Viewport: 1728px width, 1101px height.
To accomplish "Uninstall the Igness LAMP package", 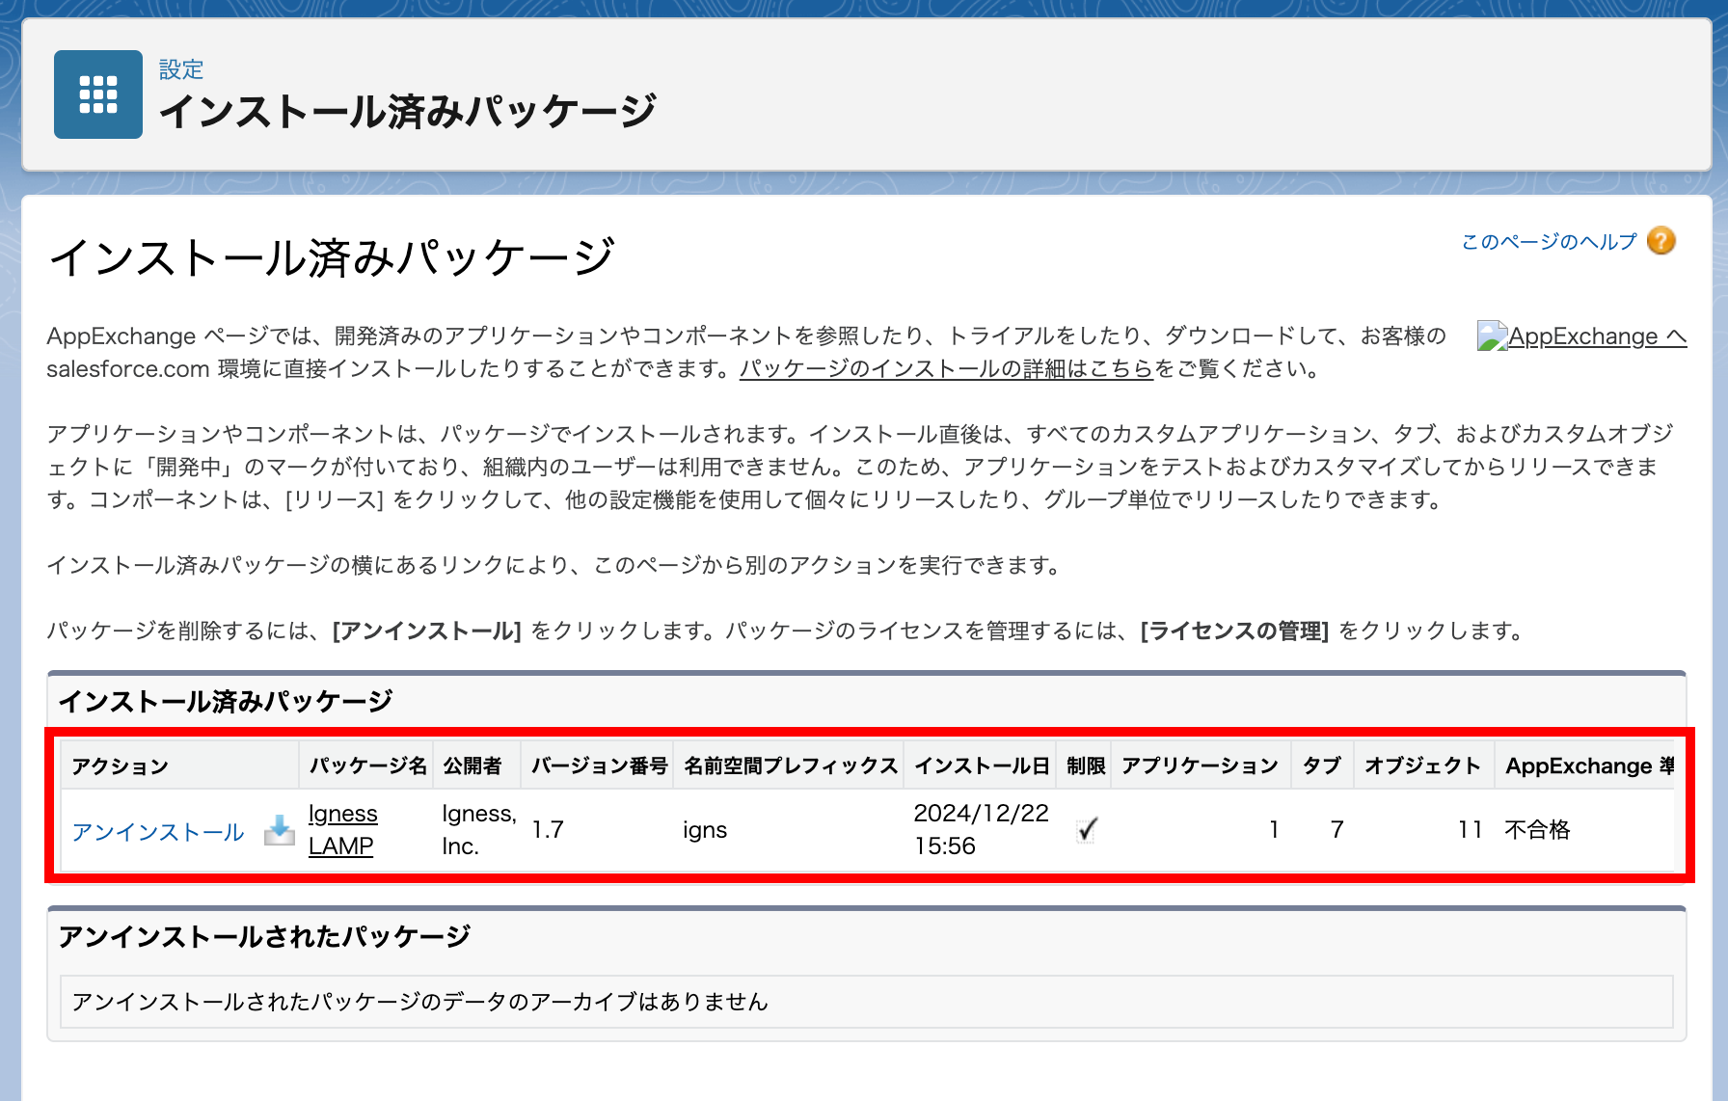I will pyautogui.click(x=158, y=832).
